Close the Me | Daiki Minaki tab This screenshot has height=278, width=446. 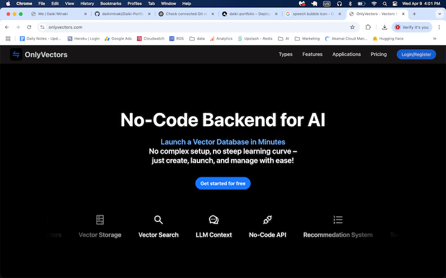point(85,14)
